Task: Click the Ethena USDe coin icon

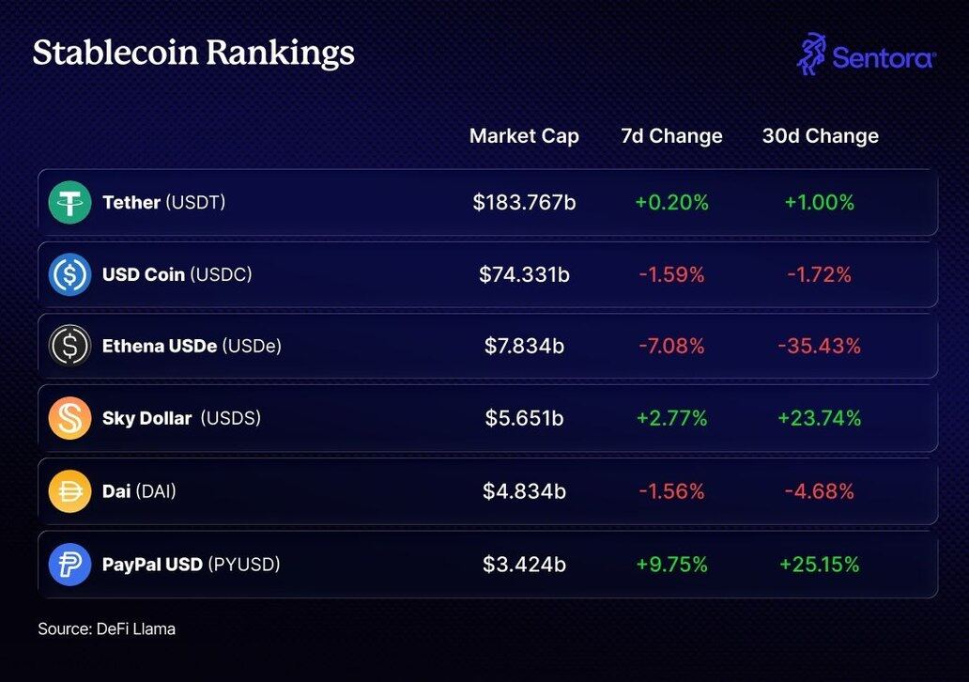Action: click(x=69, y=346)
